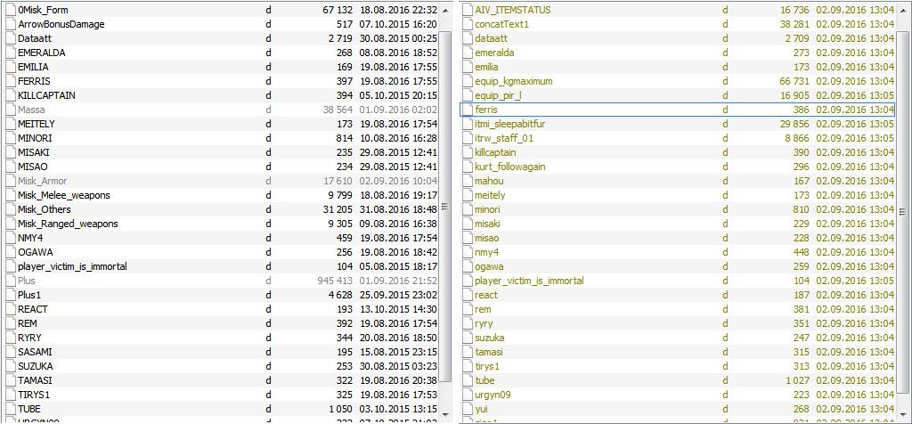The height and width of the screenshot is (424, 912).
Task: Select OGAWA in the left pane
Action: click(x=221, y=252)
